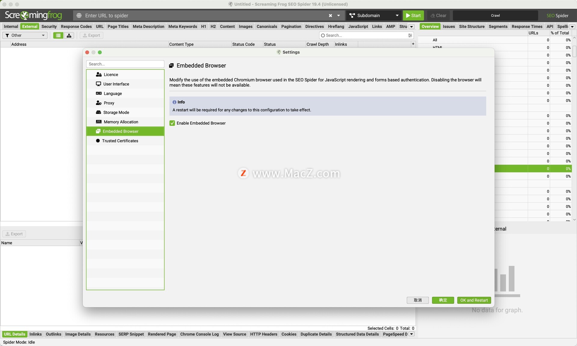The width and height of the screenshot is (577, 346).
Task: Expand bottom tabs overflow arrow
Action: click(411, 334)
